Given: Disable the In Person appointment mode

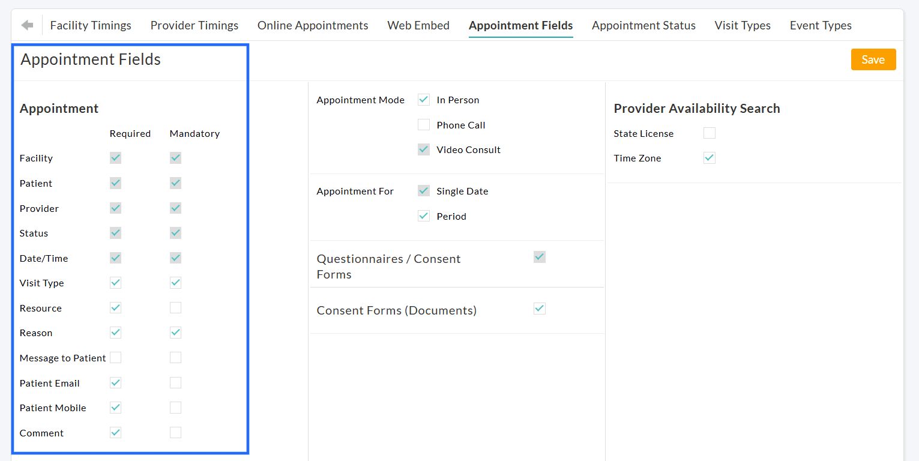Looking at the screenshot, I should click(424, 99).
